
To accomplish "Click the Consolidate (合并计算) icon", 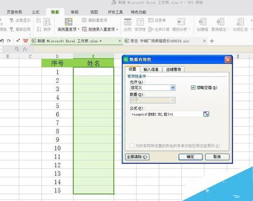I will 151,29.
